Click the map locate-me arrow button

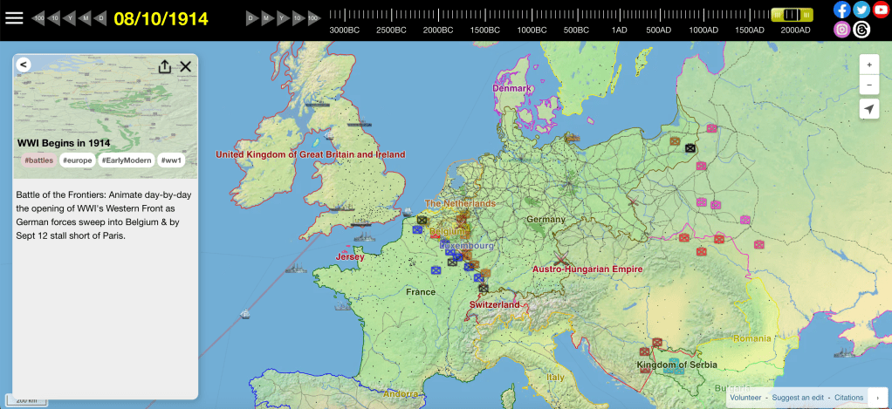click(868, 109)
